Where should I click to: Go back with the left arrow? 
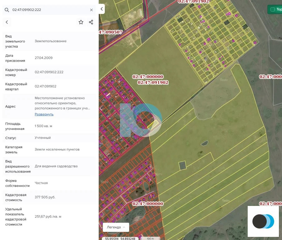click(7, 22)
